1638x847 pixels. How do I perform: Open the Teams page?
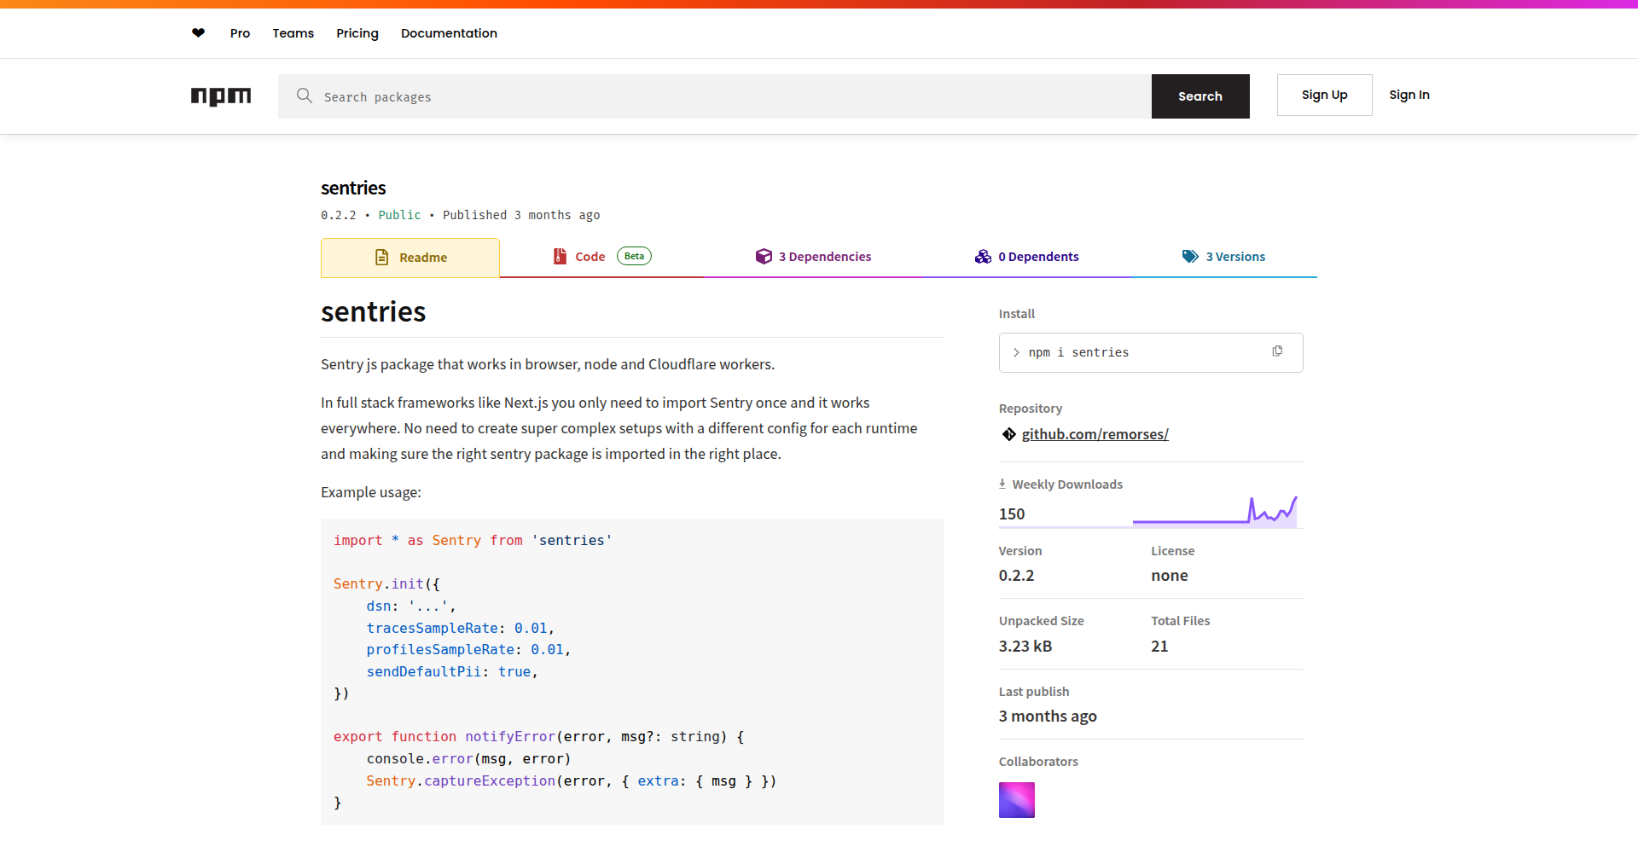coord(293,33)
